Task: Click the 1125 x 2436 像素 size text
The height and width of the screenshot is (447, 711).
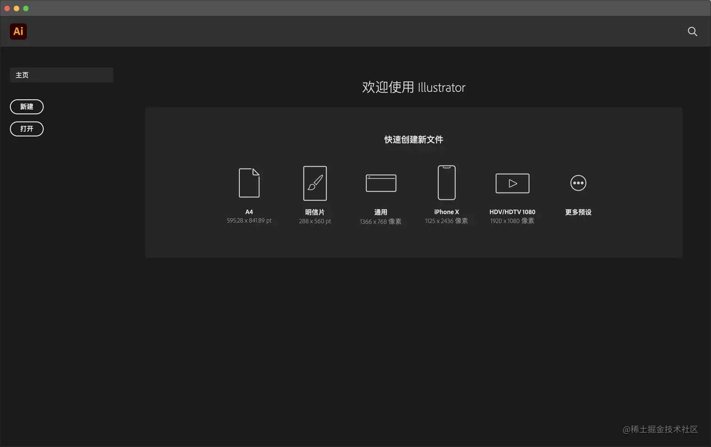Action: pos(447,221)
